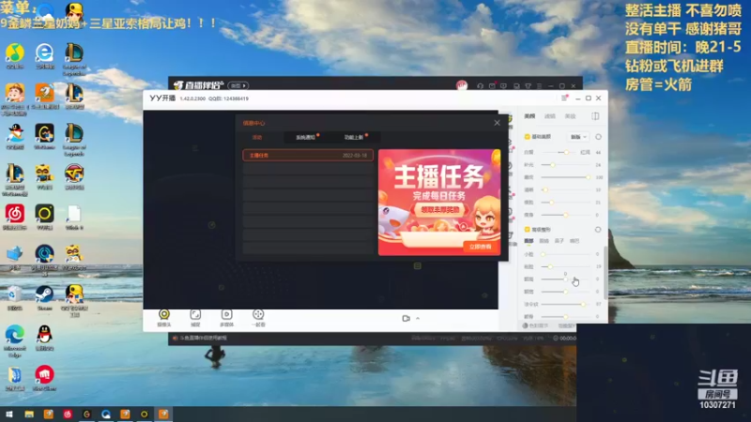Toggle the 基础美颜 basic beauty checkbox
This screenshot has width=751, height=422.
point(528,137)
